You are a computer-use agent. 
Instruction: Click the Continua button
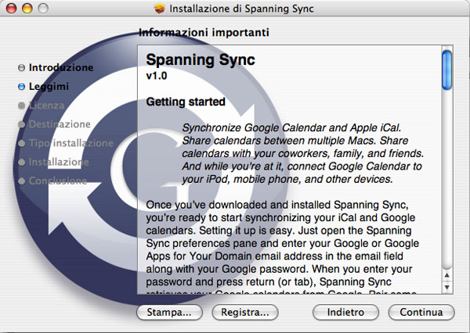(x=421, y=312)
